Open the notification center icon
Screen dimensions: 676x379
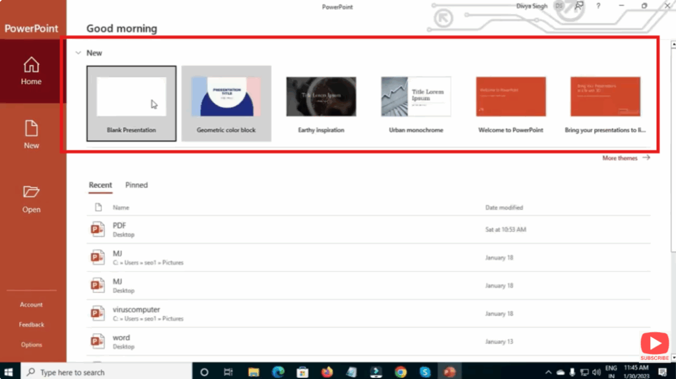[x=663, y=372]
